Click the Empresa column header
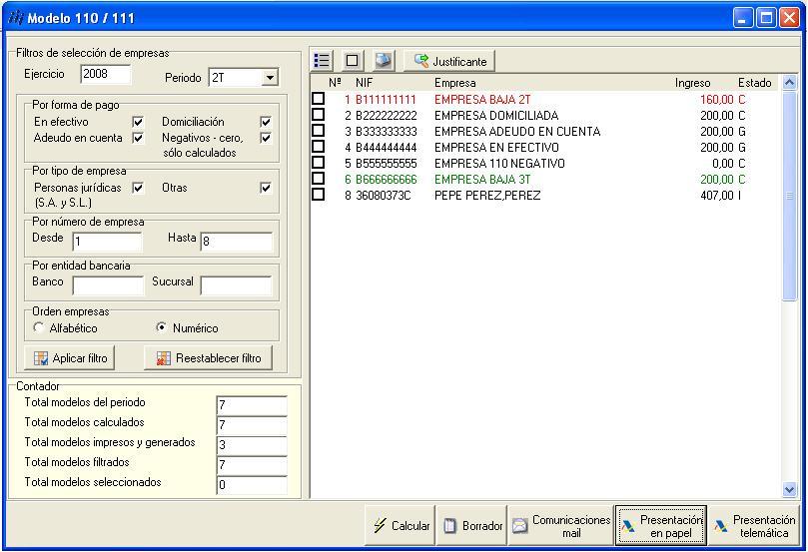Screen dimensions: 808x552 point(455,83)
